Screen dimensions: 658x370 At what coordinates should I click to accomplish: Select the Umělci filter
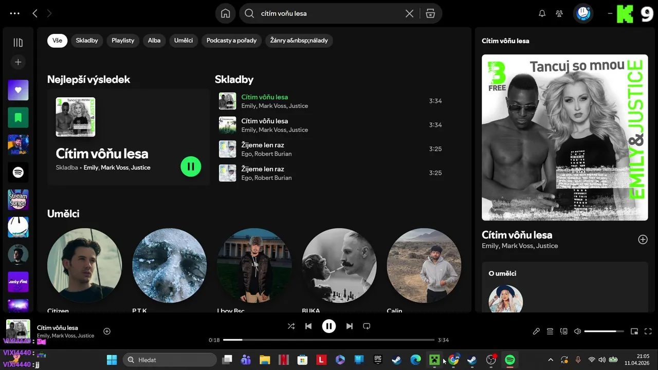(x=184, y=41)
